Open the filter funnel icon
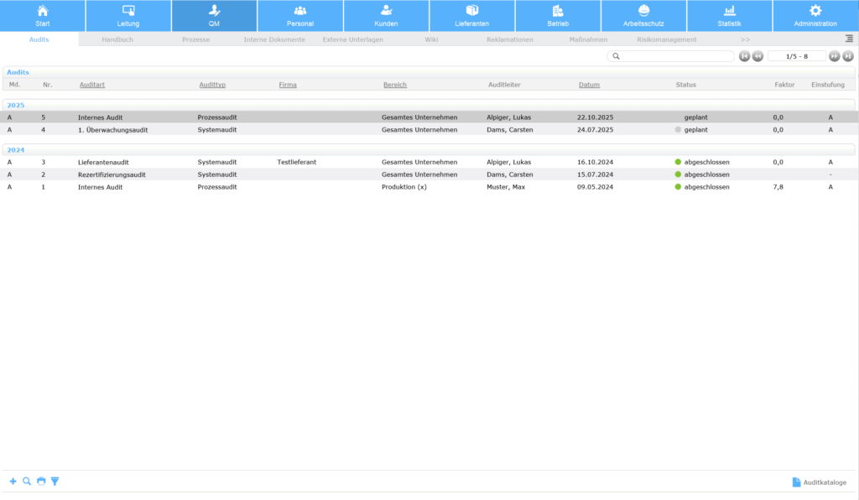The height and width of the screenshot is (500, 859). click(55, 482)
